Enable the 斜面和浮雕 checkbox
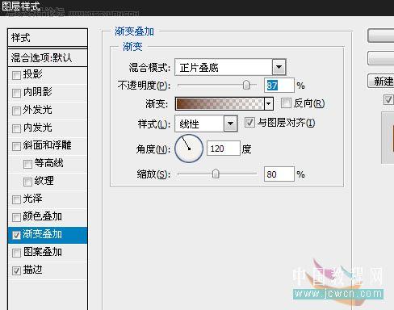Screen dimensions: 394x310 click(16, 146)
